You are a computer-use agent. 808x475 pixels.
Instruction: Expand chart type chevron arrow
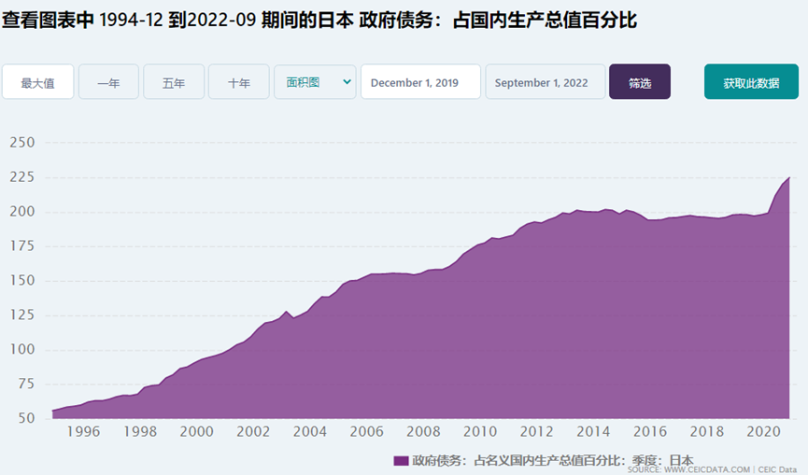tap(347, 82)
